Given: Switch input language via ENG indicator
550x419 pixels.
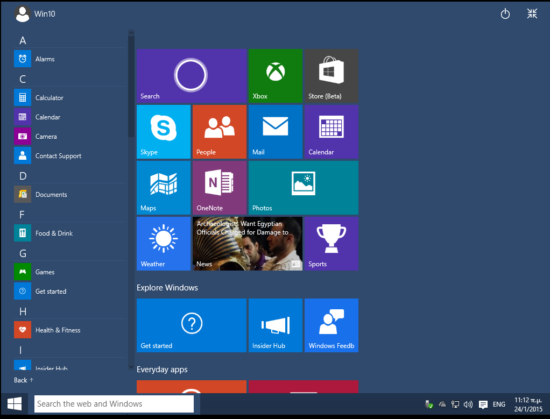Looking at the screenshot, I should [499, 404].
